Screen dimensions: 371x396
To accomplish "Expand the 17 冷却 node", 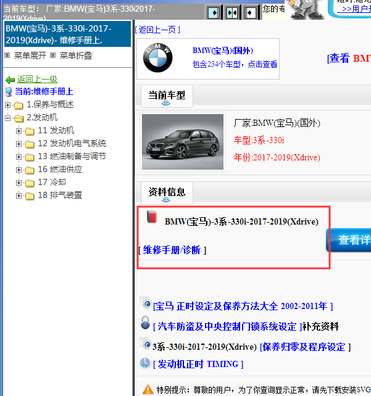I will (19, 183).
